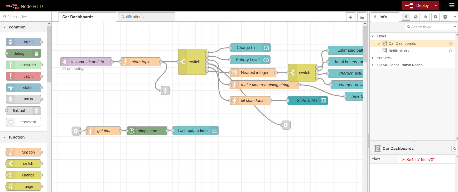
Task: Open the help book sidebar tab
Action: coord(416,17)
